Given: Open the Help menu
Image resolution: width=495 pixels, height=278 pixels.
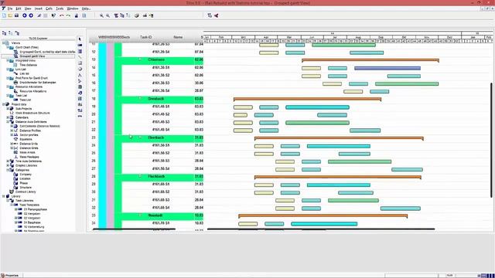Looking at the screenshot, I should click(x=86, y=8).
